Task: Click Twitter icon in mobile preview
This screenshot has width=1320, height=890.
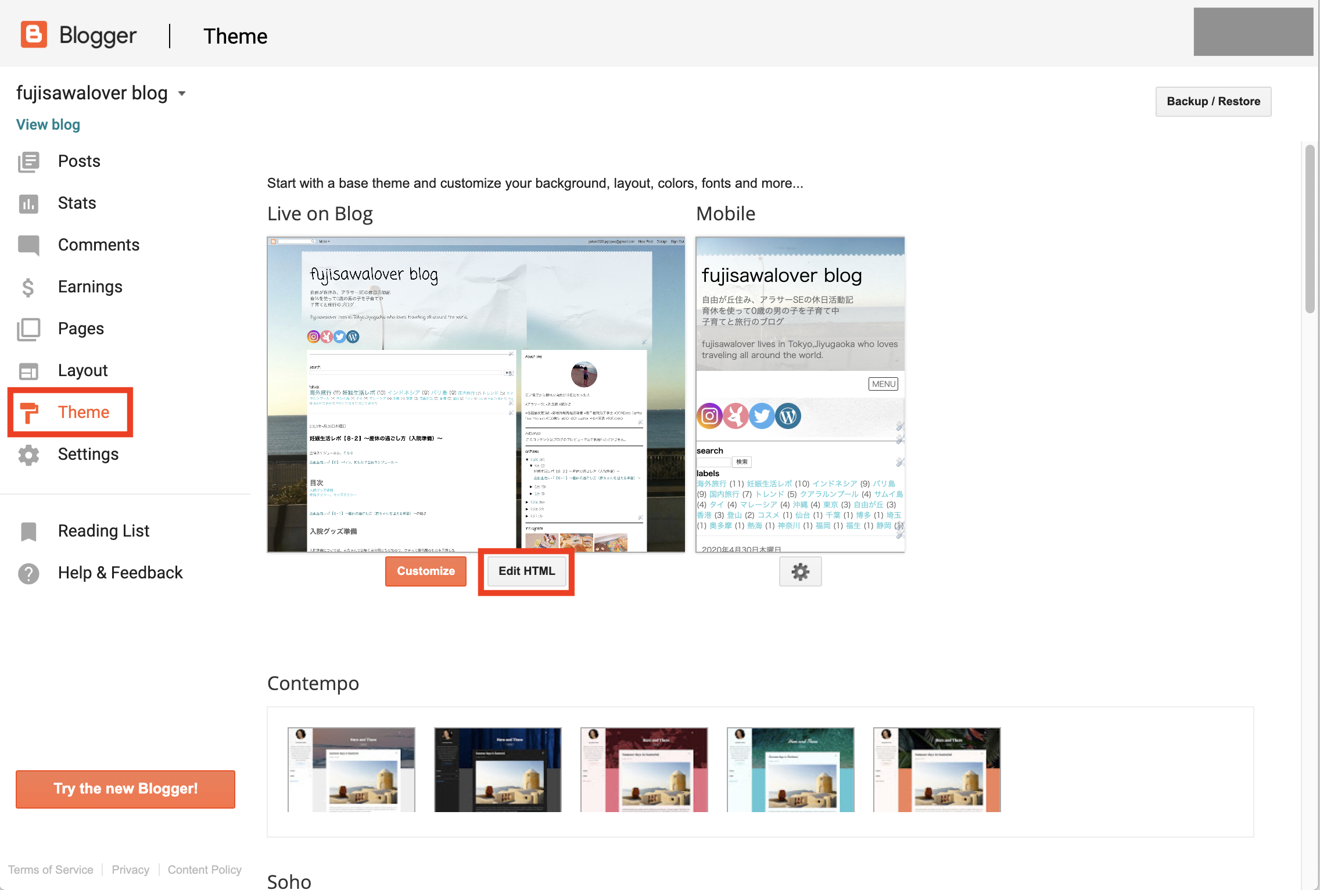Action: pyautogui.click(x=762, y=416)
